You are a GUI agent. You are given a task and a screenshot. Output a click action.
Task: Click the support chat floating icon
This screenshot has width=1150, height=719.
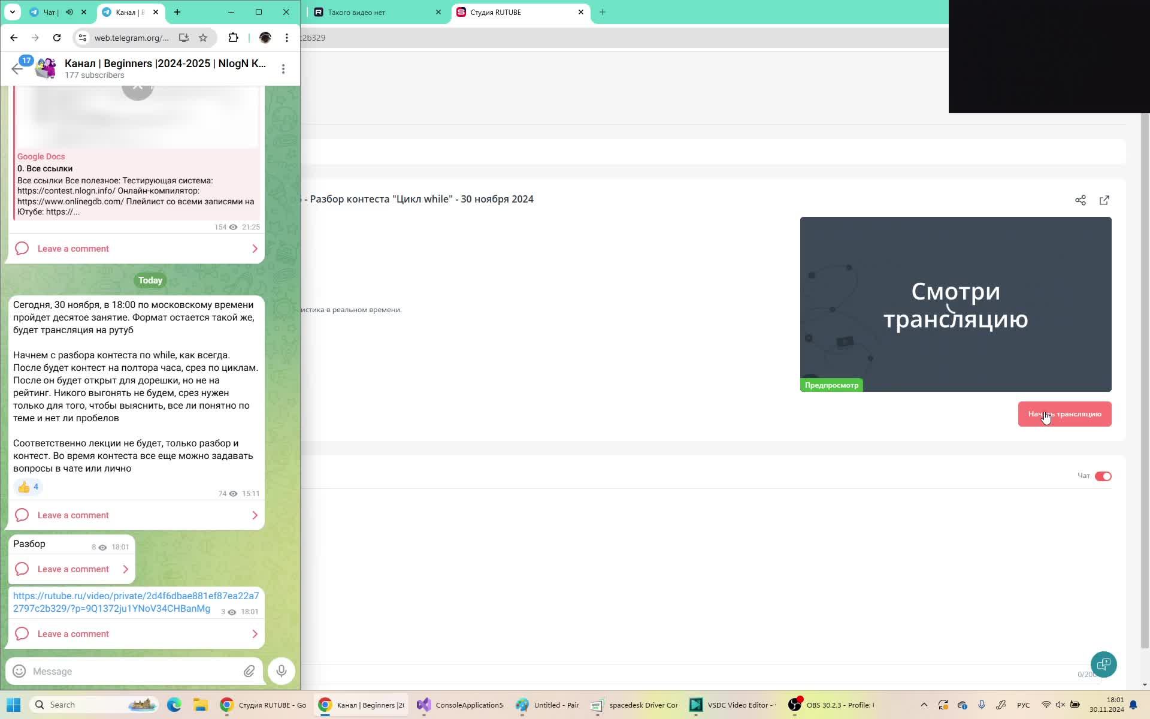click(x=1103, y=664)
